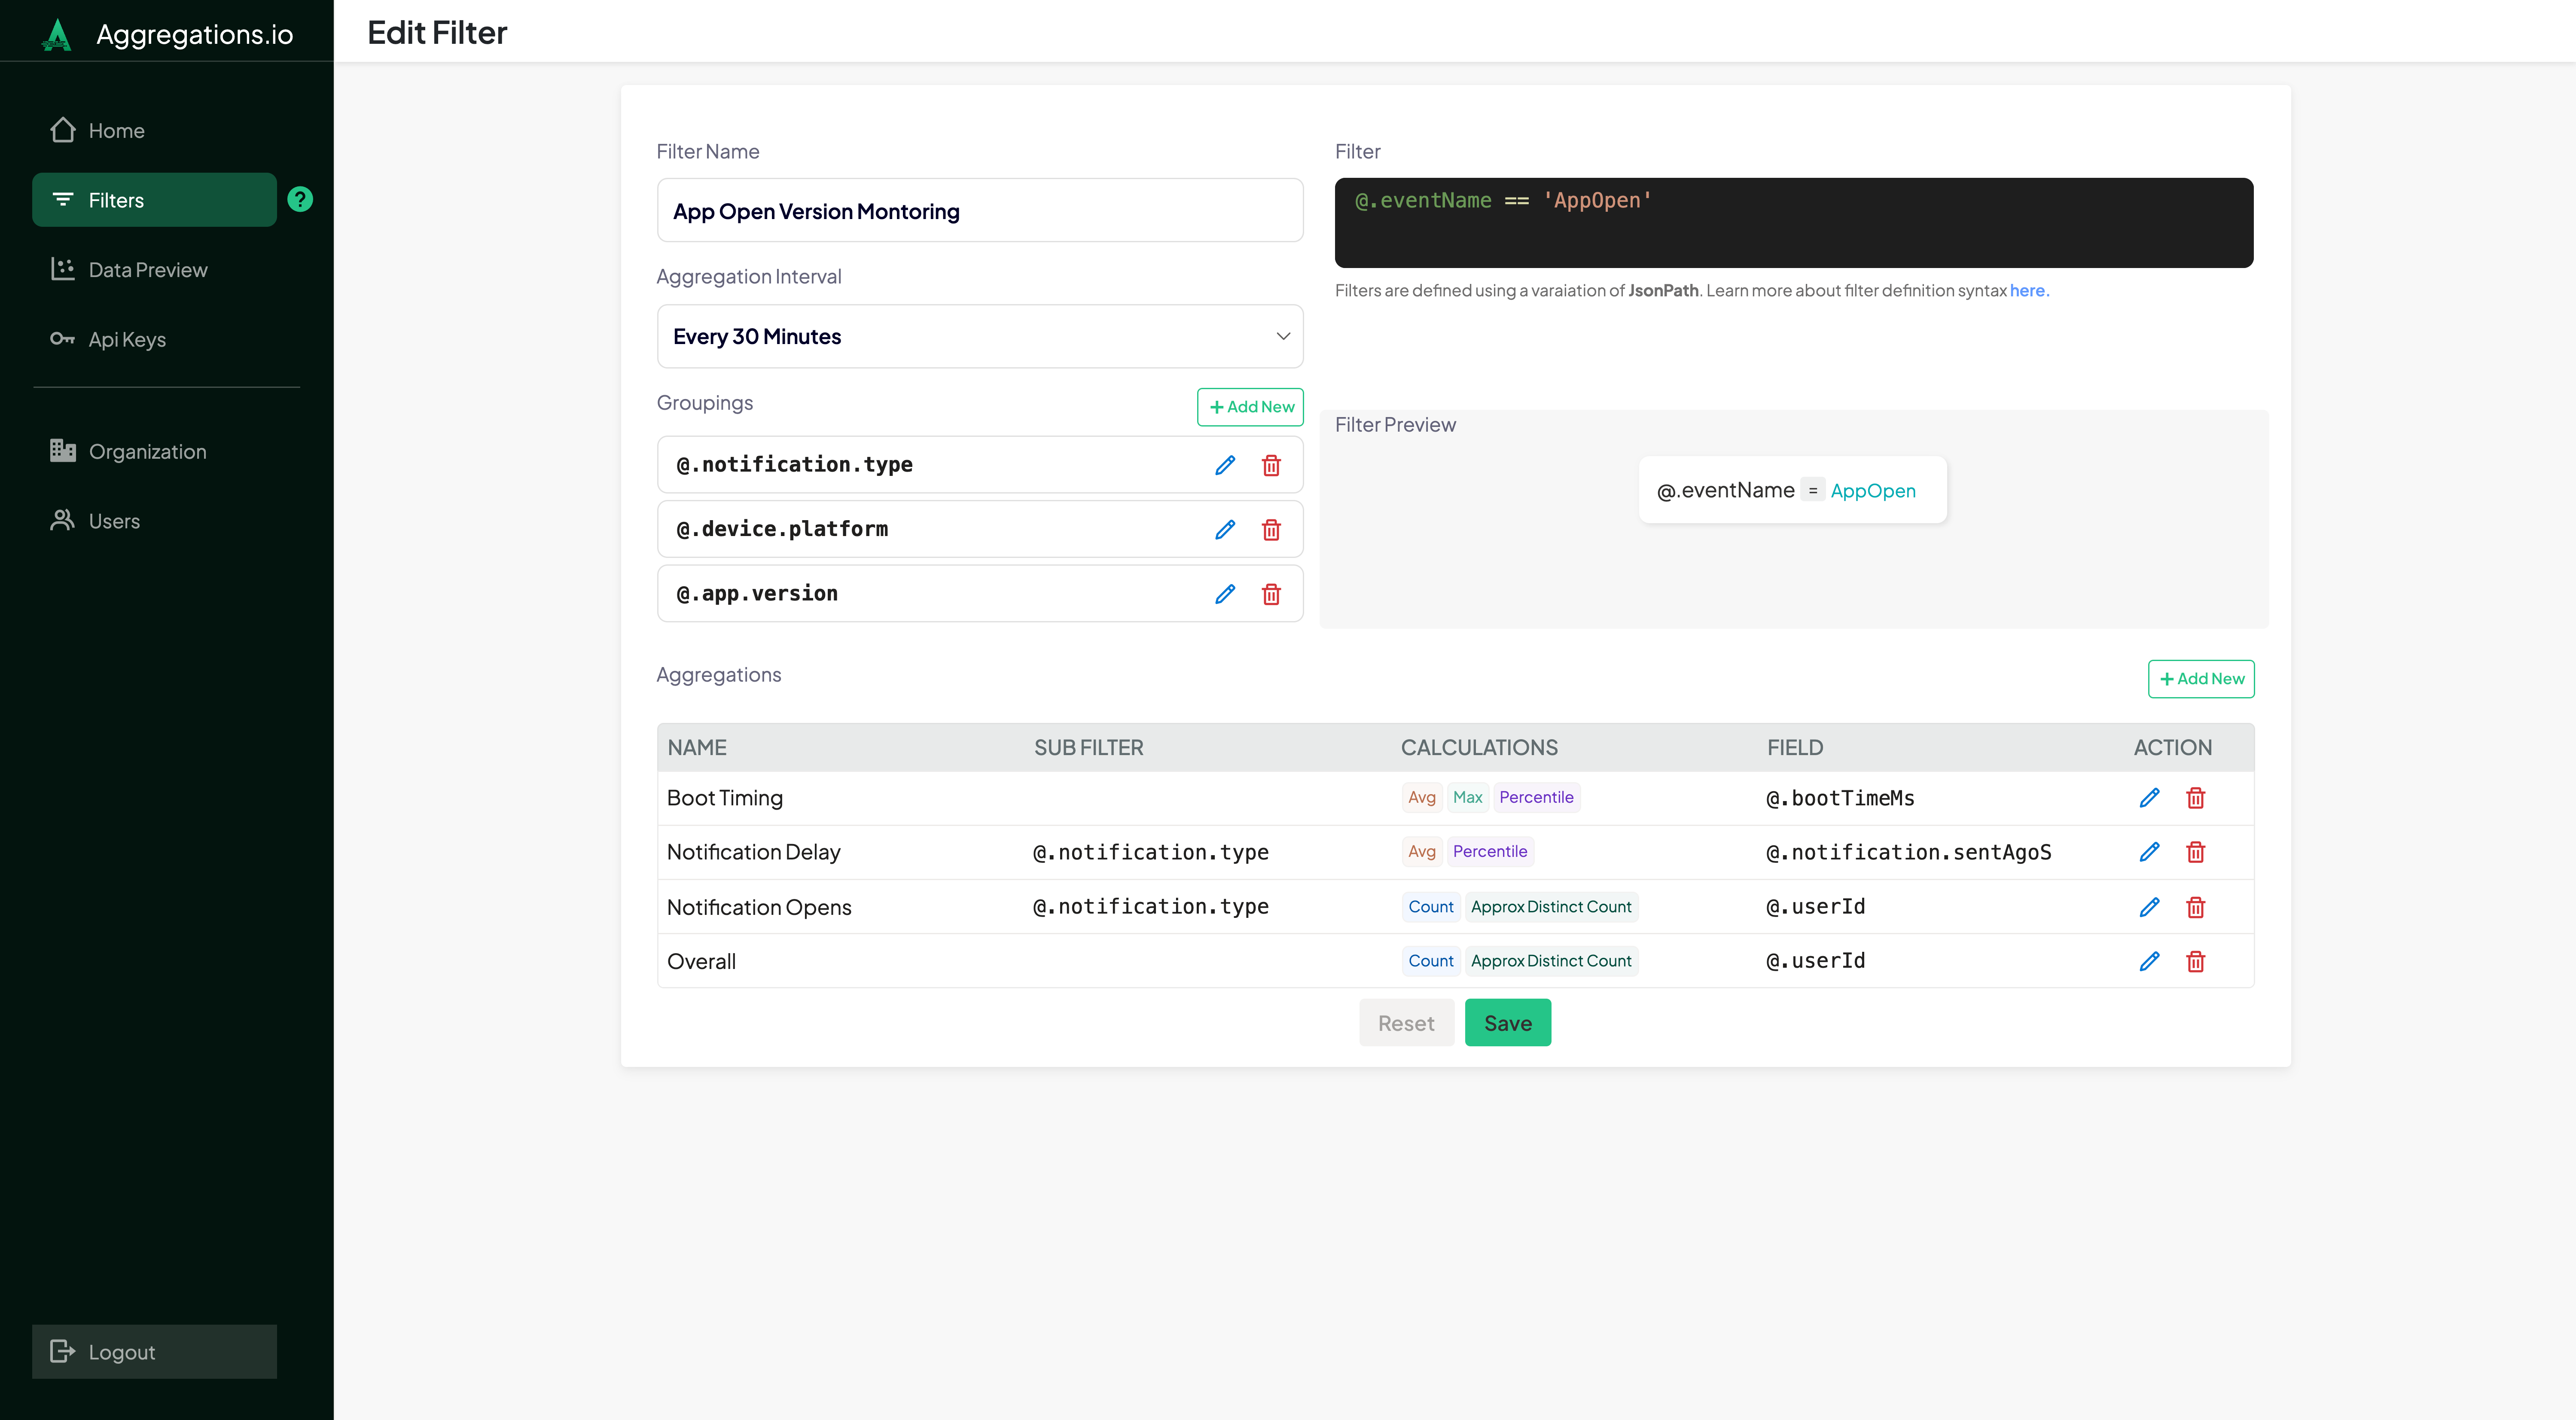This screenshot has width=2576, height=1420.
Task: Delete the @.notification.type grouping
Action: click(x=1271, y=465)
